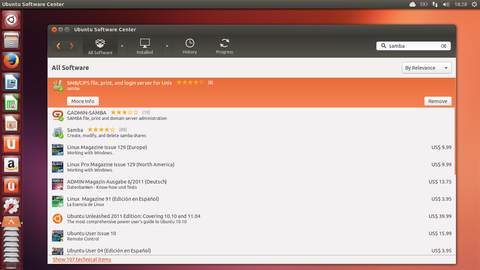Screen dimensions: 480x270
Task: Select the SMB/CIFS server package icon
Action: click(x=58, y=85)
